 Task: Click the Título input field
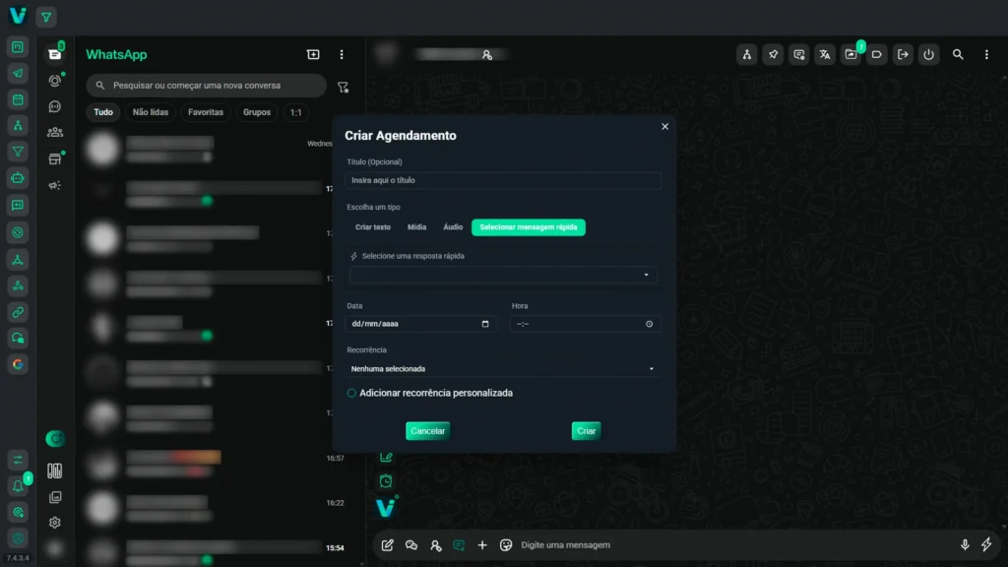(503, 181)
